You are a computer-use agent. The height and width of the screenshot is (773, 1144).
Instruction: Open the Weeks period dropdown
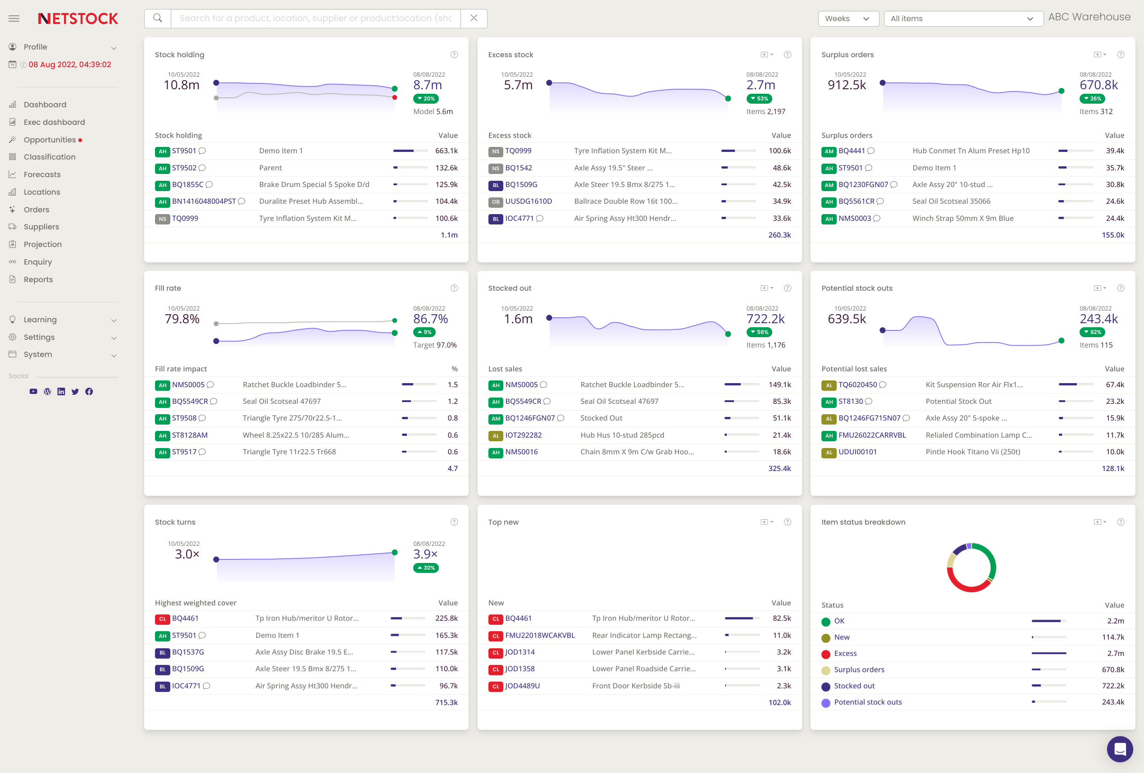point(848,19)
